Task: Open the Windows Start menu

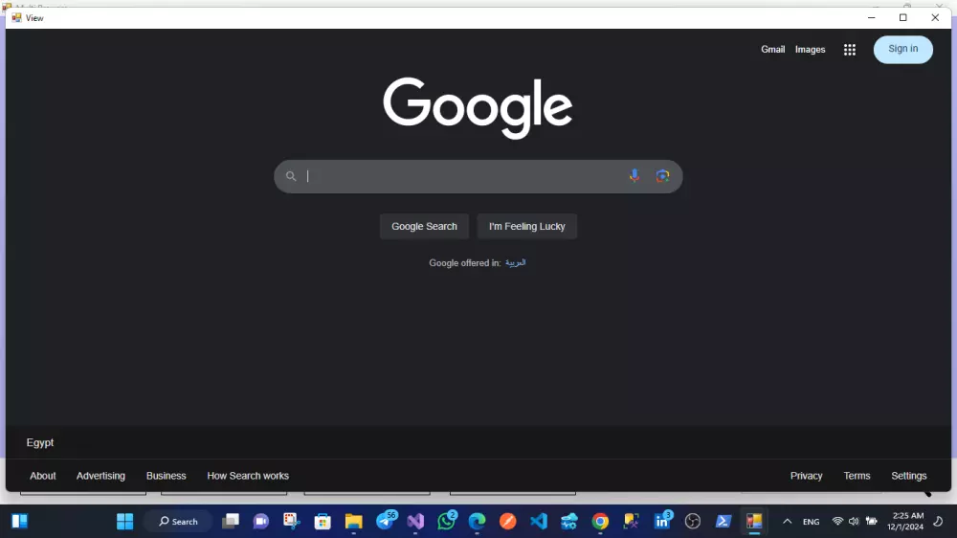Action: (125, 522)
